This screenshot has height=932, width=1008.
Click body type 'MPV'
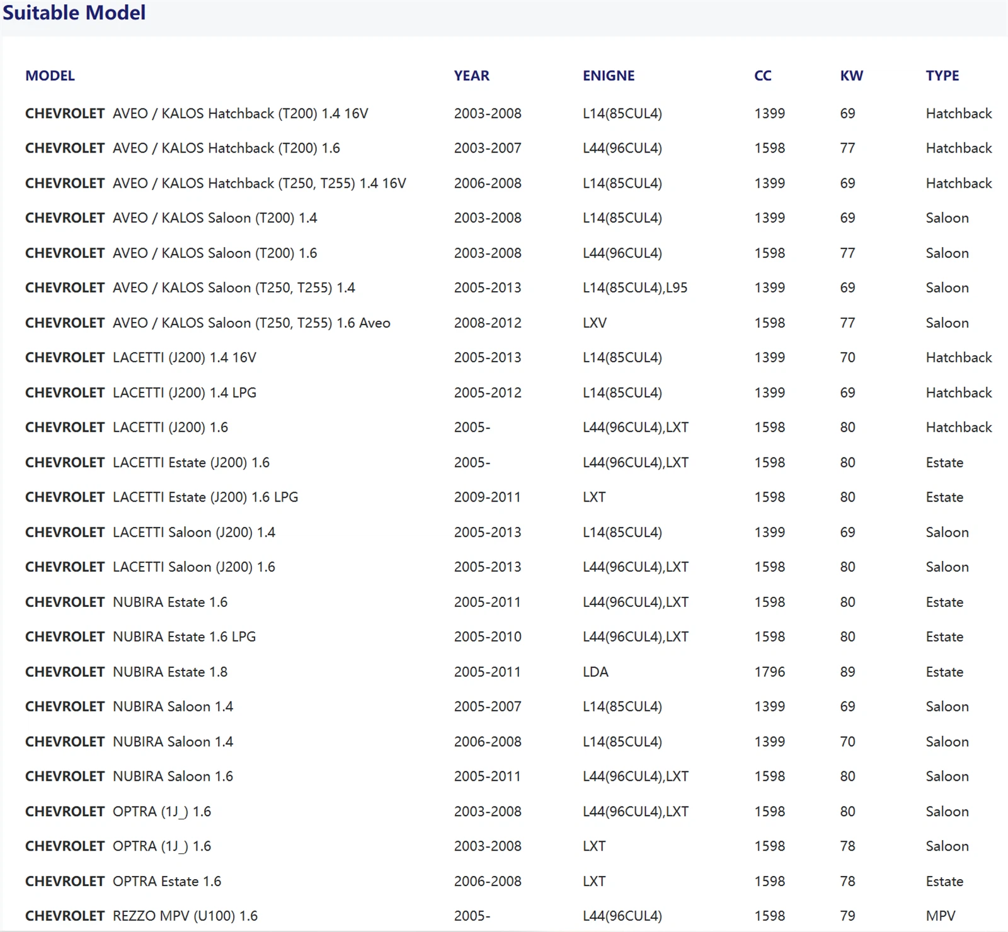(x=941, y=916)
